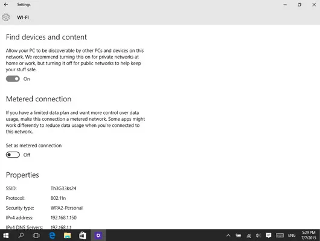Go back with the Settings back arrow
This screenshot has height=241, width=320.
coord(6,4)
